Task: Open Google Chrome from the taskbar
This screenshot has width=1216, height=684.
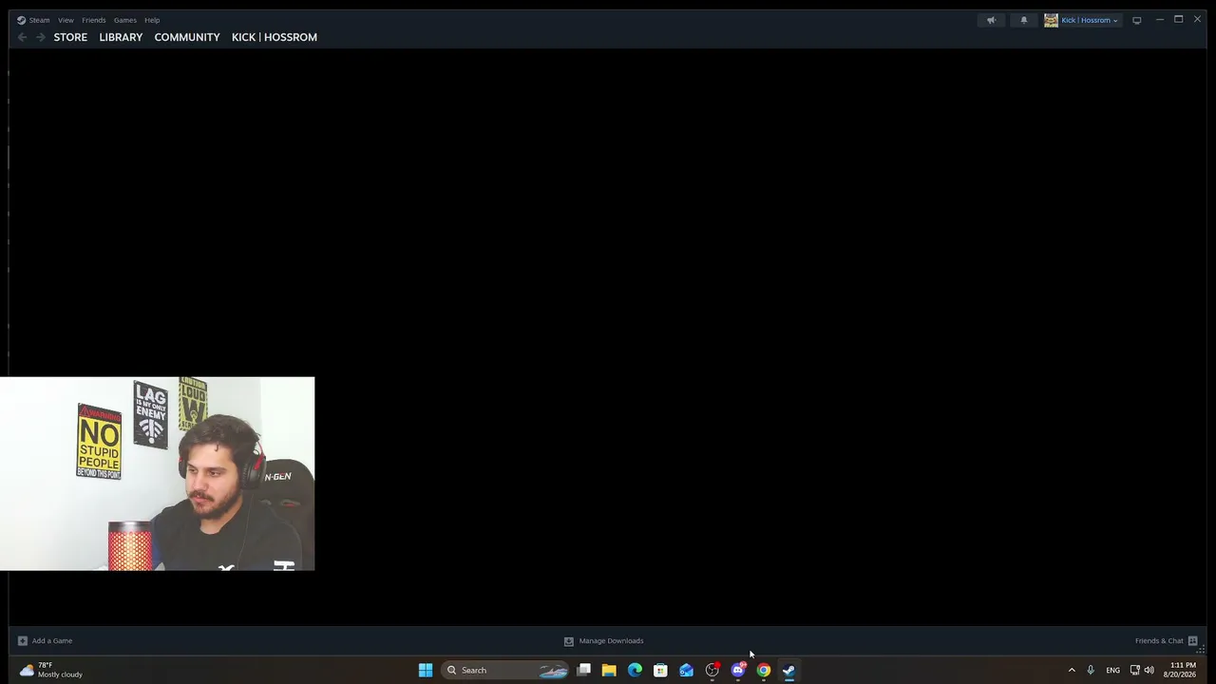Action: click(764, 670)
